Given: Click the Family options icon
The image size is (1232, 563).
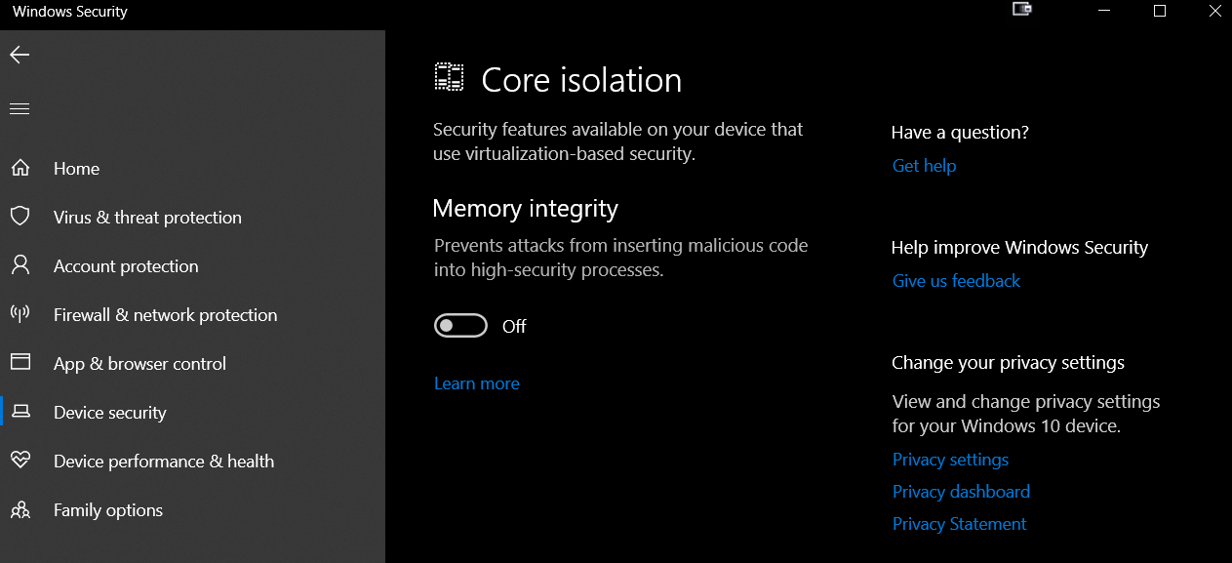Looking at the screenshot, I should (x=20, y=509).
